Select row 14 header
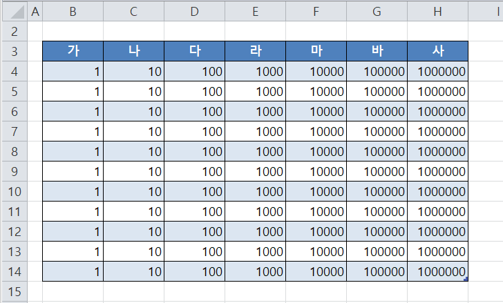 [15, 271]
